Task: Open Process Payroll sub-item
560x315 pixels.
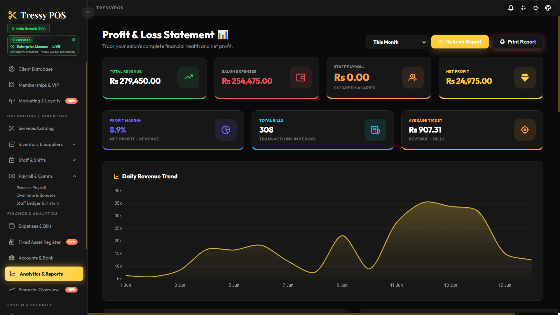Action: [x=31, y=188]
